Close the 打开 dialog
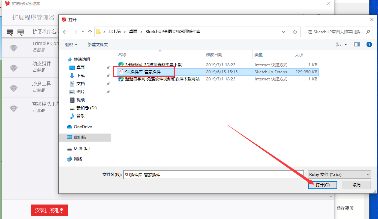This screenshot has width=378, height=219. [x=372, y=20]
